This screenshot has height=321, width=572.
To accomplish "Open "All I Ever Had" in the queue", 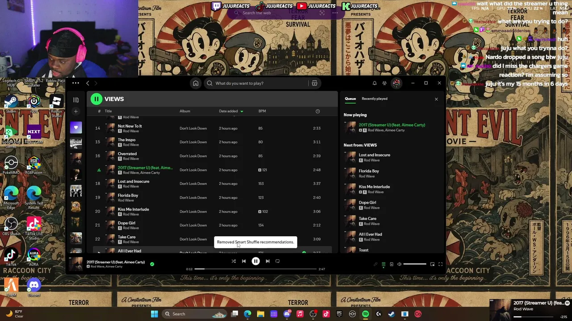I will pos(392,237).
